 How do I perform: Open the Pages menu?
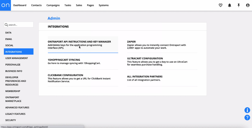click(x=90, y=5)
